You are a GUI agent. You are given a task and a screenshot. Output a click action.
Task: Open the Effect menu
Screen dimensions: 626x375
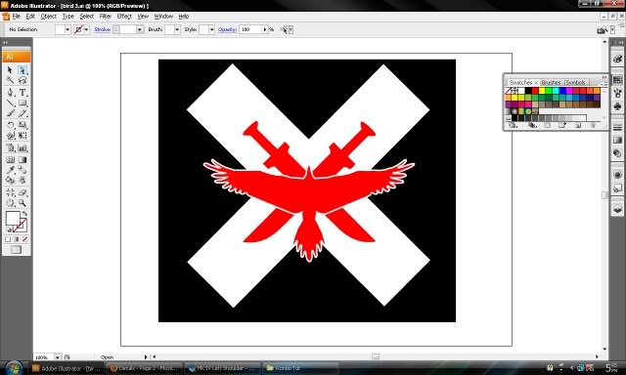tap(124, 17)
